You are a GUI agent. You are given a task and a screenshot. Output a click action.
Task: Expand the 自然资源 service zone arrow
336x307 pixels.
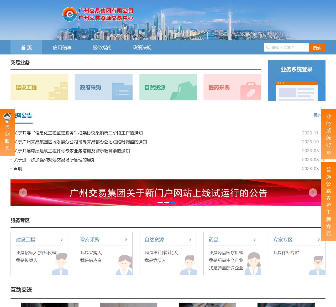click(x=190, y=240)
